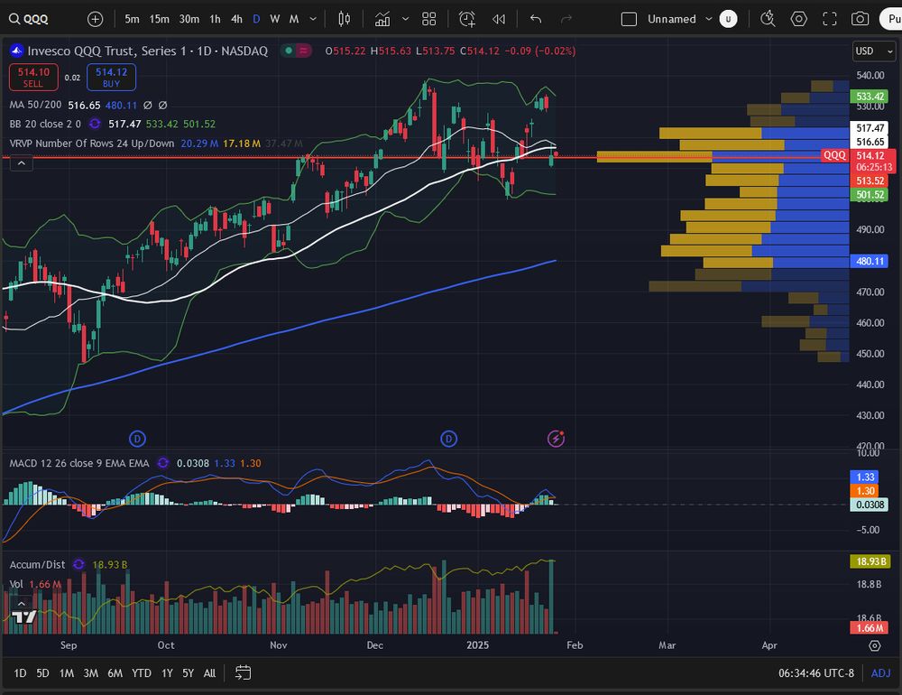This screenshot has width=902, height=695.
Task: Select the MACD 12 26 legend
Action: [x=78, y=463]
